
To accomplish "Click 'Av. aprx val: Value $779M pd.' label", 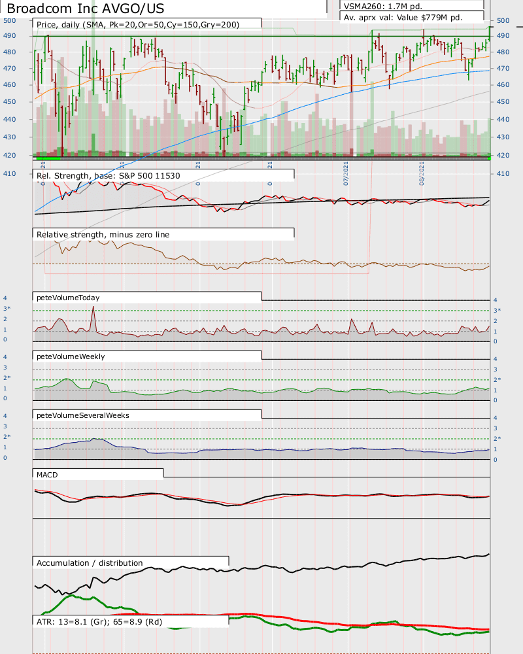I will coord(403,18).
